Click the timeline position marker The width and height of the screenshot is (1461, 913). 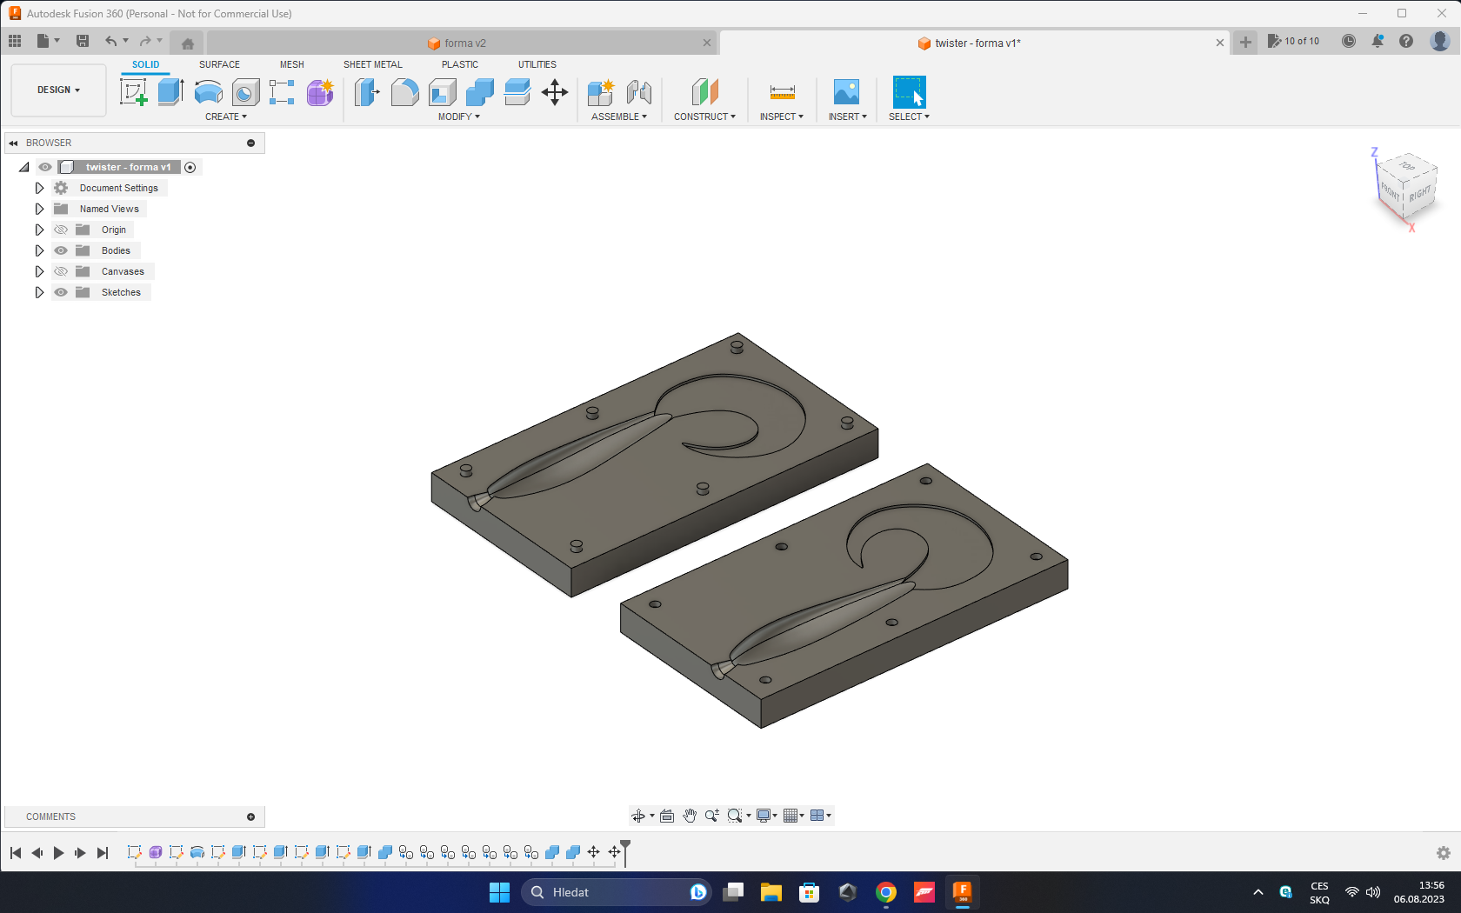coord(625,853)
